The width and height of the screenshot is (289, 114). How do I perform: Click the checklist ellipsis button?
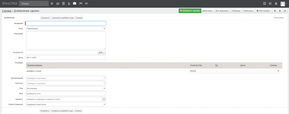[x=104, y=99]
